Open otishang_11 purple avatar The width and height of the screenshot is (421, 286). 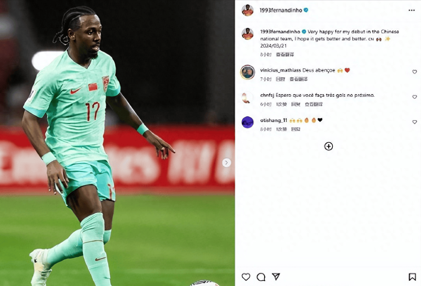pyautogui.click(x=247, y=122)
